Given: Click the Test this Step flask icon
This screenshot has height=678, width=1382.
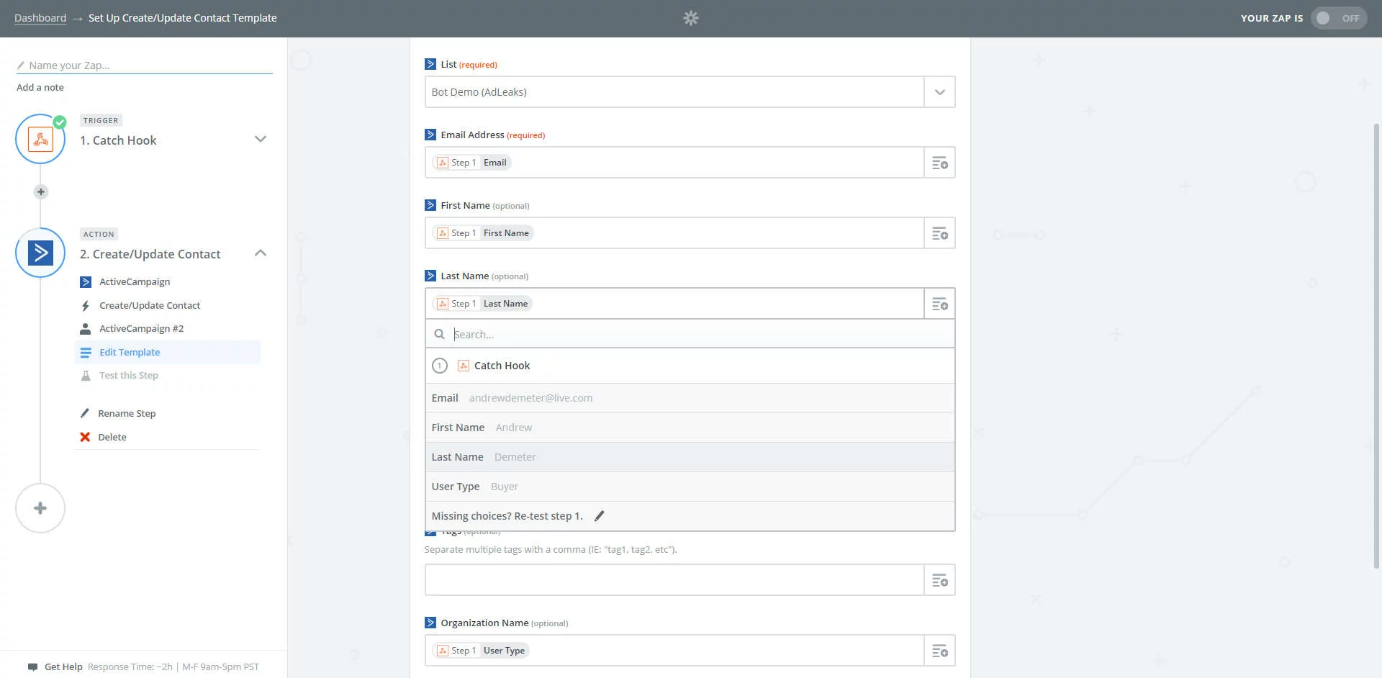Looking at the screenshot, I should point(86,375).
